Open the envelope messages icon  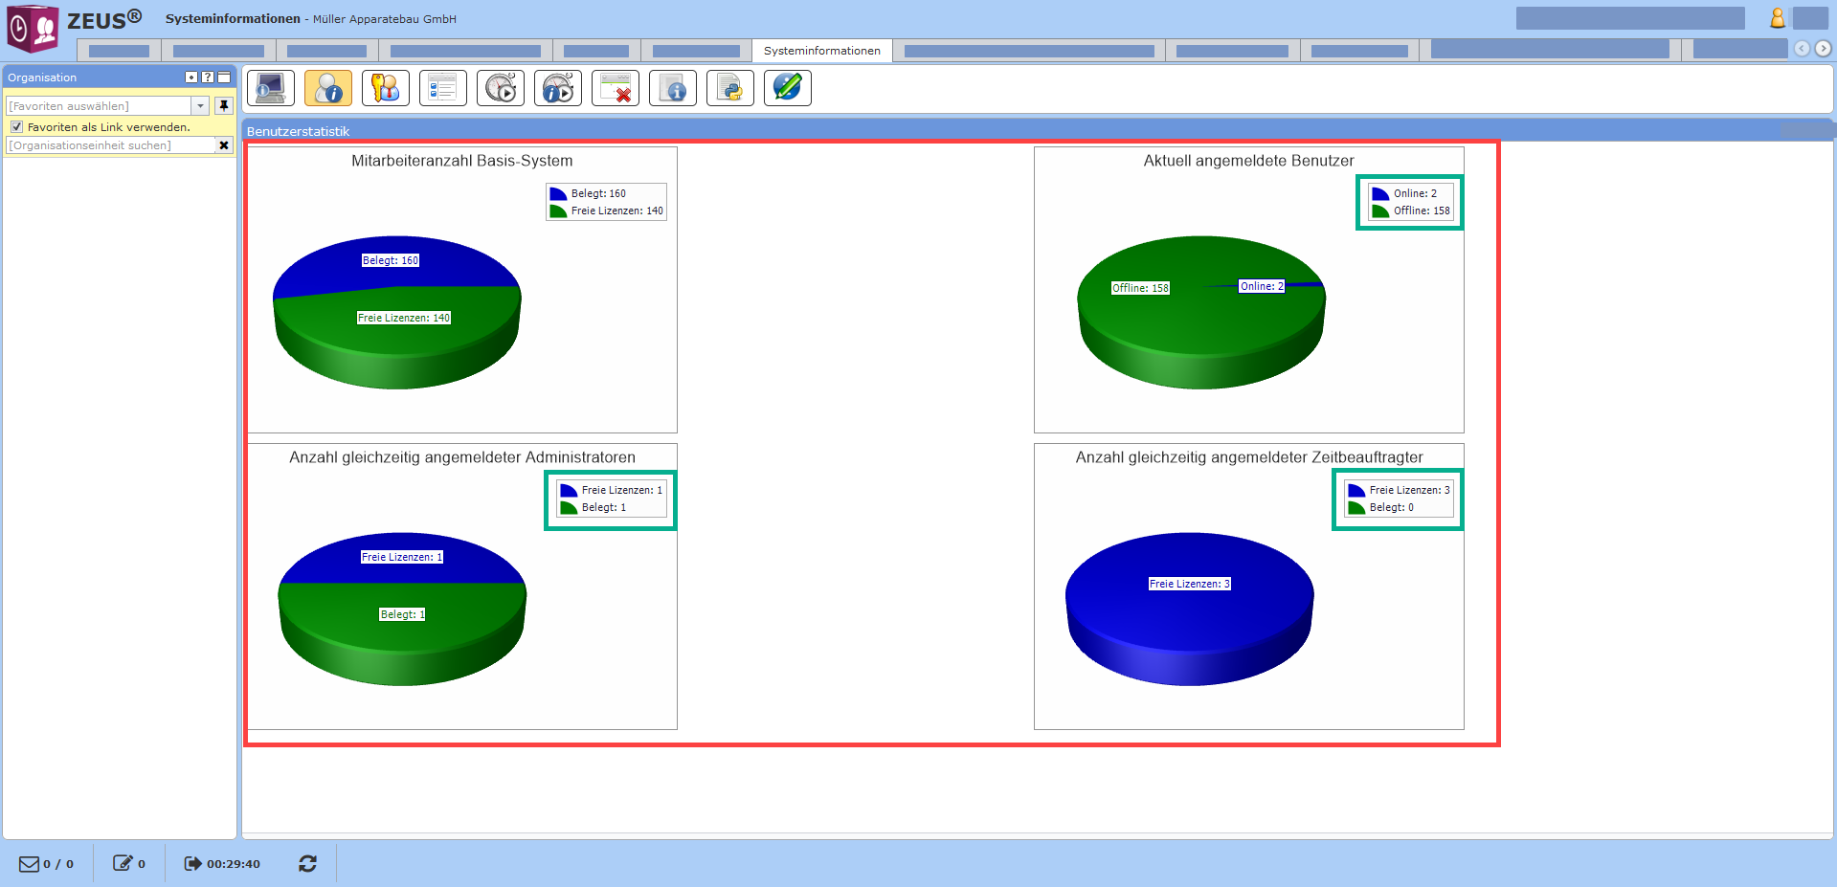[x=30, y=864]
